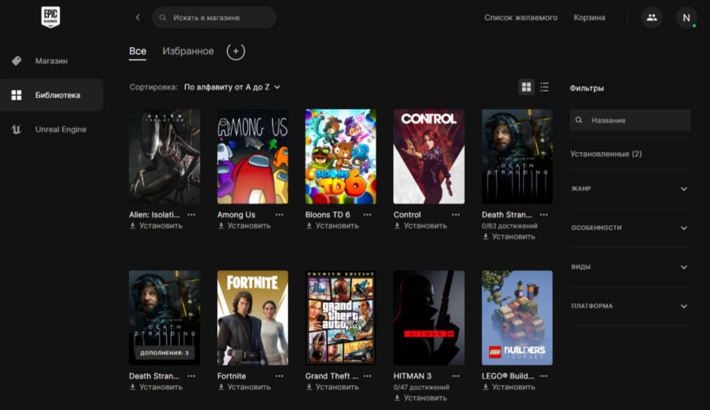Toggle the Установленные (2) filter
Image resolution: width=710 pixels, height=410 pixels.
click(606, 154)
